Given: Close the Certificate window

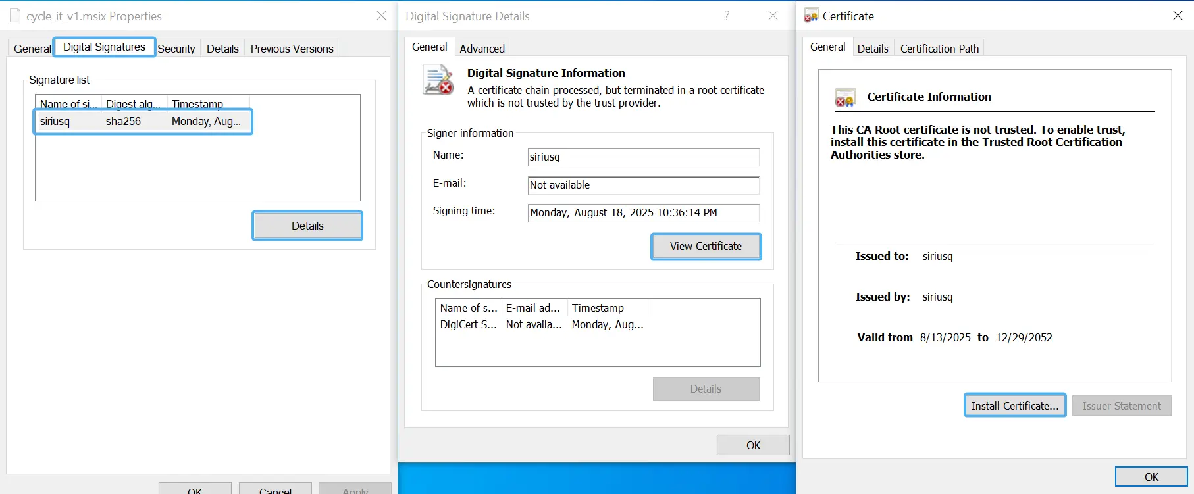Looking at the screenshot, I should point(1178,15).
